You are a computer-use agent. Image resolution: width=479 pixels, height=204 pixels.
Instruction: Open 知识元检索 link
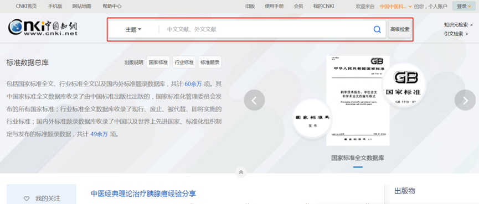pos(458,25)
